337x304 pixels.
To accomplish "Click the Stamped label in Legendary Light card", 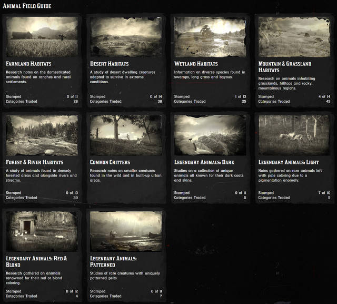I will pos(266,193).
